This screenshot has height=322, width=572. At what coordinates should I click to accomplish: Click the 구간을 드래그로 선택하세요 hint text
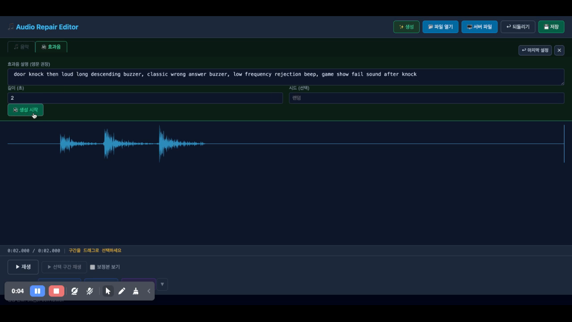coord(95,250)
